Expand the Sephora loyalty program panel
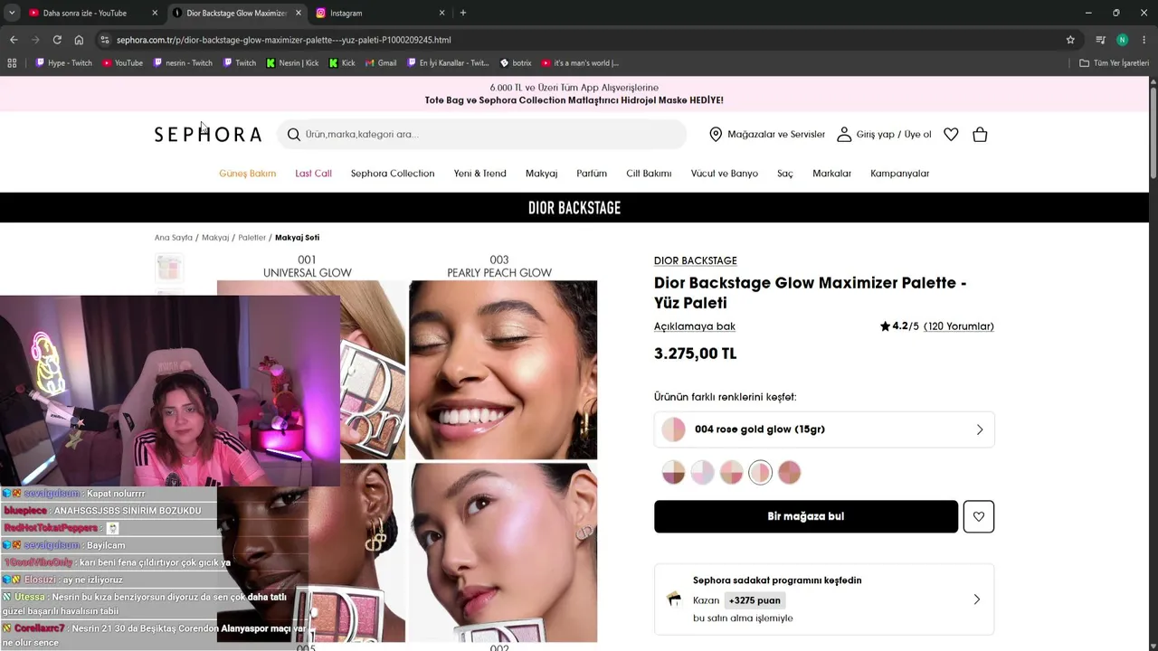 point(824,599)
